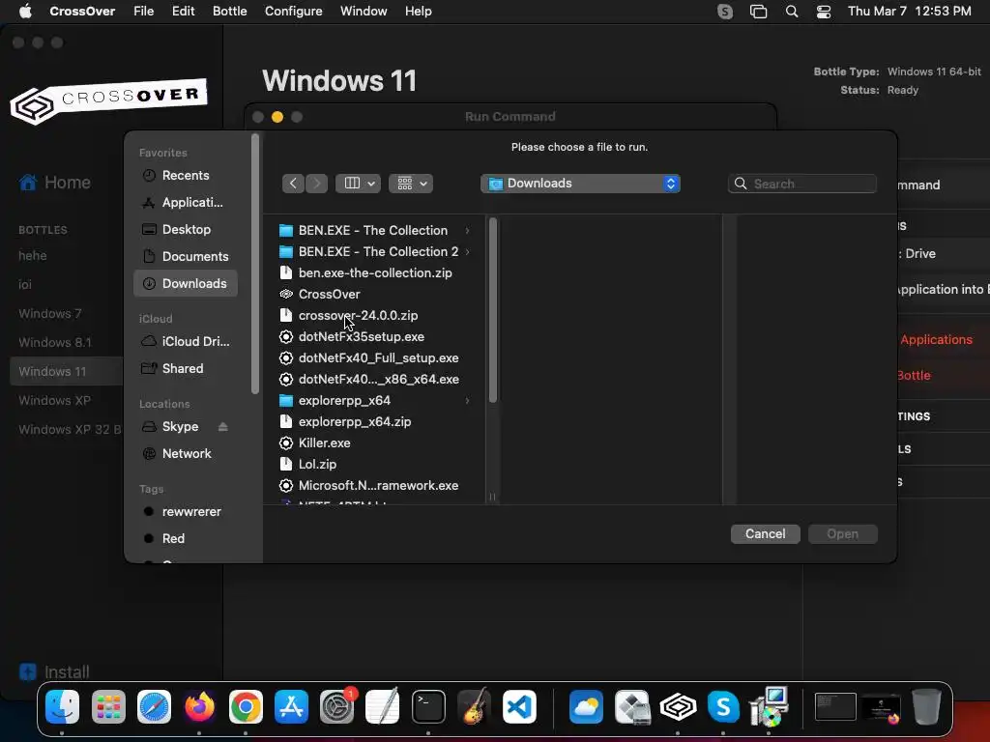
Task: Go back in the file dialog
Action: click(293, 184)
